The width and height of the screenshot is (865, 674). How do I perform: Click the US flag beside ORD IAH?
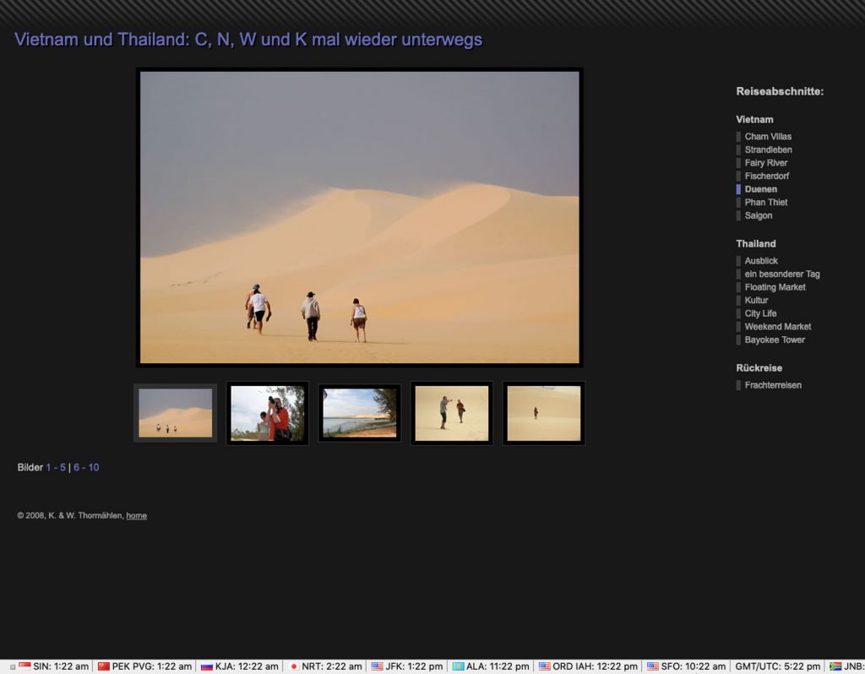tap(544, 666)
